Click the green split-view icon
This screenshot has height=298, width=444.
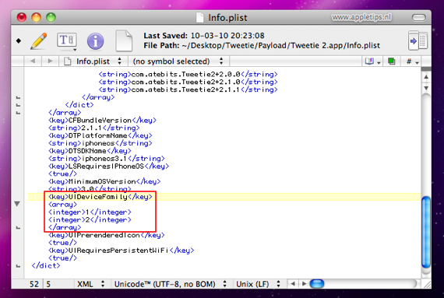point(392,61)
